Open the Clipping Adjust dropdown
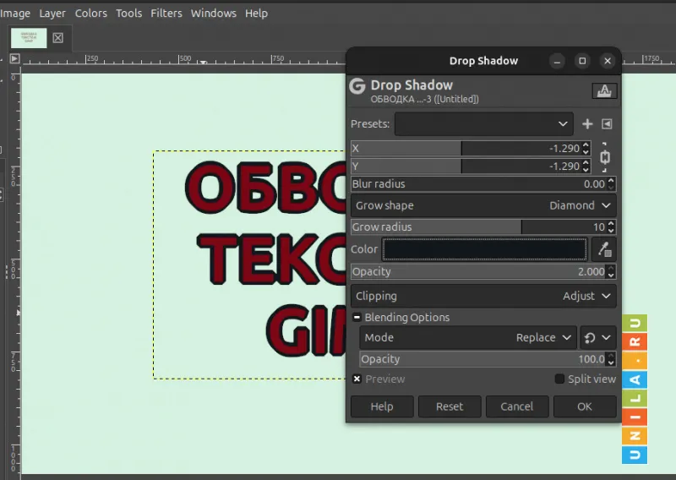The width and height of the screenshot is (676, 480). click(483, 296)
